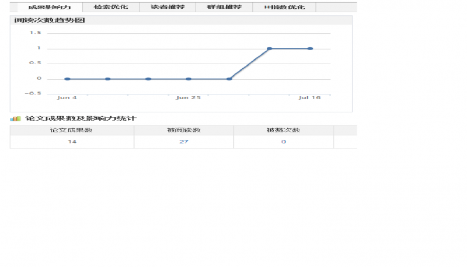Click the 被赞次数 value 0 link
The width and height of the screenshot is (467, 267).
tap(284, 142)
